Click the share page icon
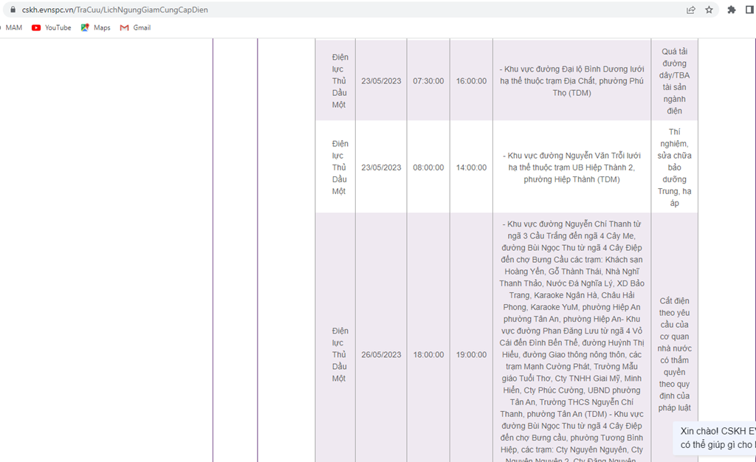756x462 pixels. [x=691, y=10]
